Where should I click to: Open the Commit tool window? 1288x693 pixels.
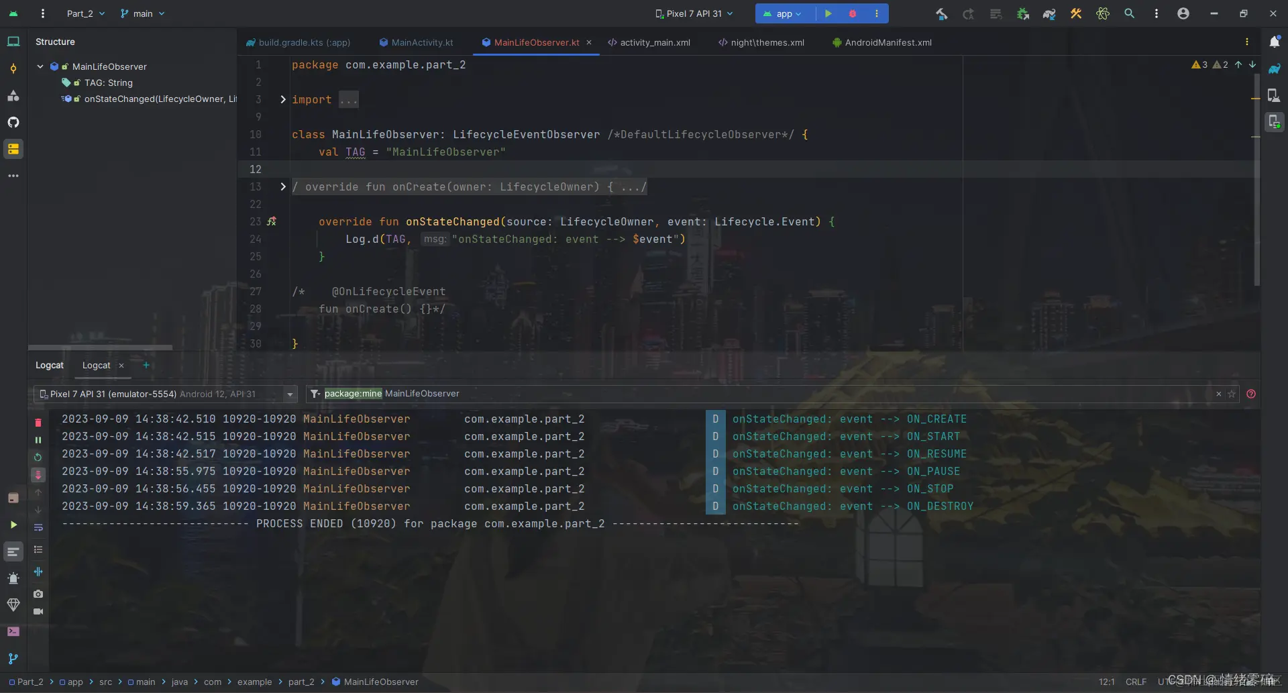pyautogui.click(x=13, y=68)
